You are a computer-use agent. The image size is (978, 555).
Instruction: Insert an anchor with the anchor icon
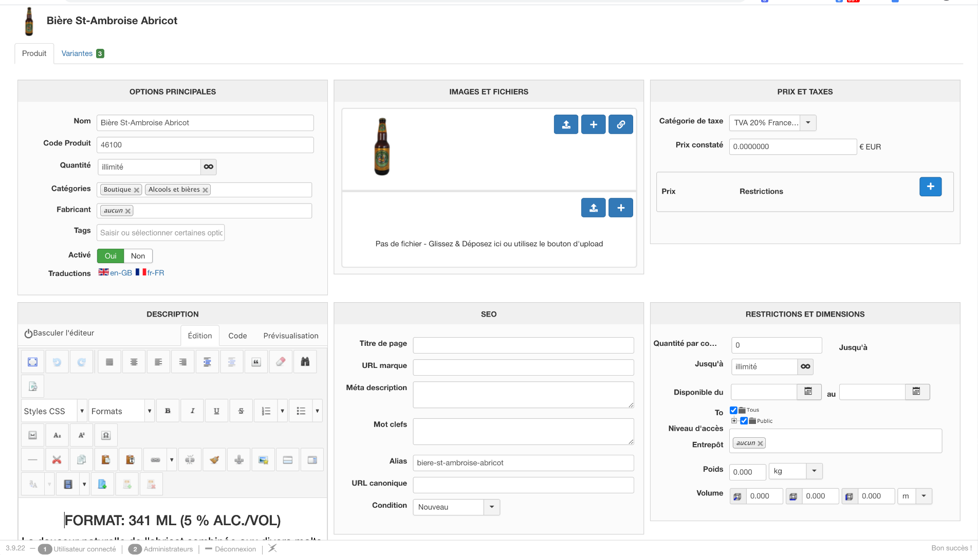(239, 460)
